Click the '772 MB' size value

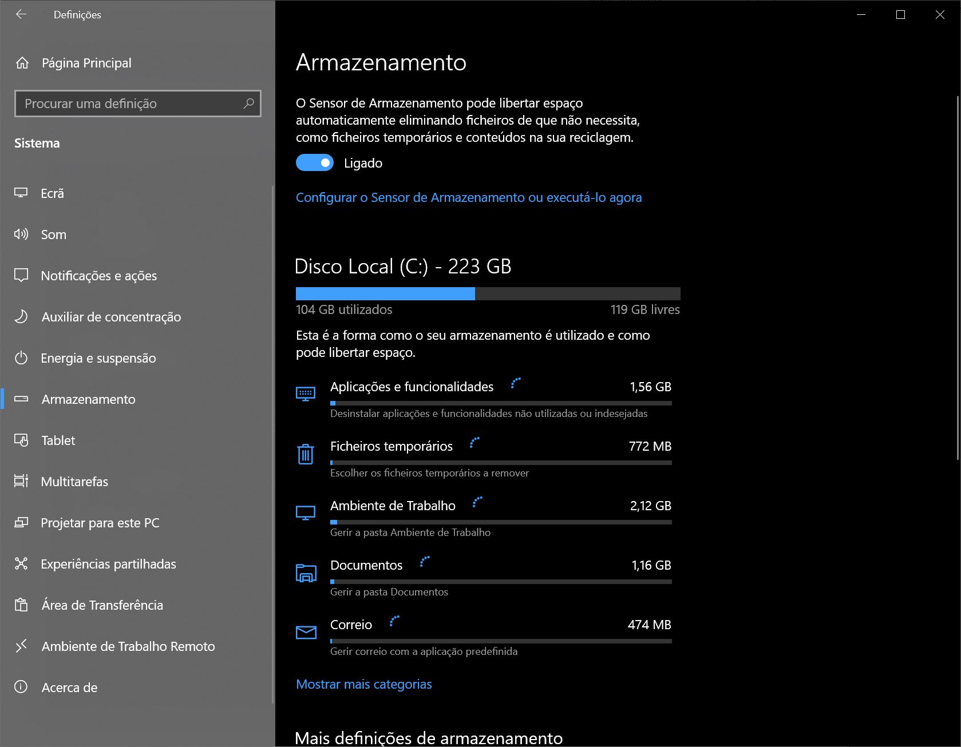[x=650, y=446]
